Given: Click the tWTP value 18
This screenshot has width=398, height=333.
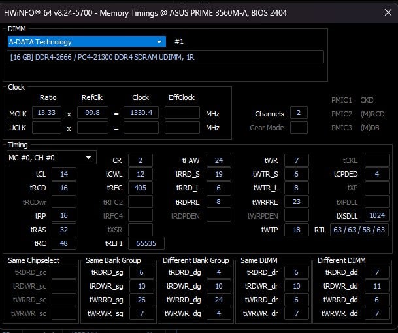Looking at the screenshot, I should [x=297, y=230].
